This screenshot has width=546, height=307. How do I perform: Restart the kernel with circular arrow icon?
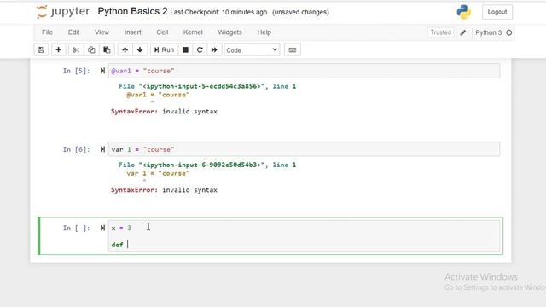pos(200,49)
